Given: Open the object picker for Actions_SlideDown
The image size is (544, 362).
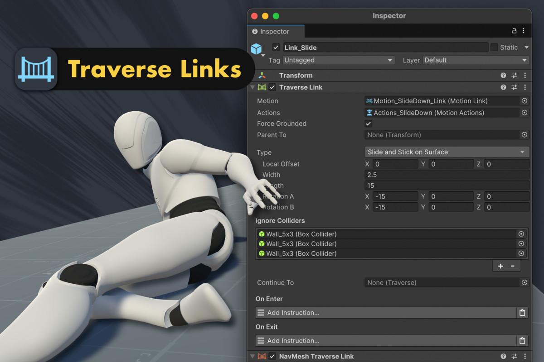Looking at the screenshot, I should 524,112.
